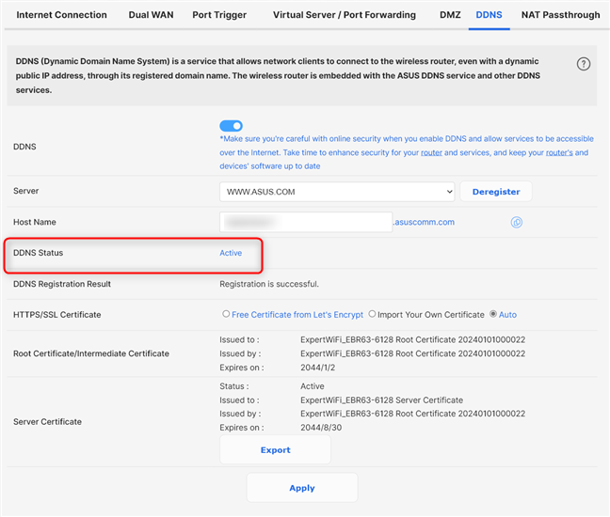The height and width of the screenshot is (517, 610).
Task: Select the DDNS tab
Action: [x=490, y=15]
